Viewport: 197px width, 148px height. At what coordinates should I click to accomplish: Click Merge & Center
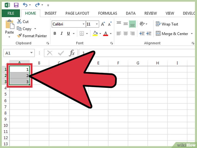click(172, 34)
